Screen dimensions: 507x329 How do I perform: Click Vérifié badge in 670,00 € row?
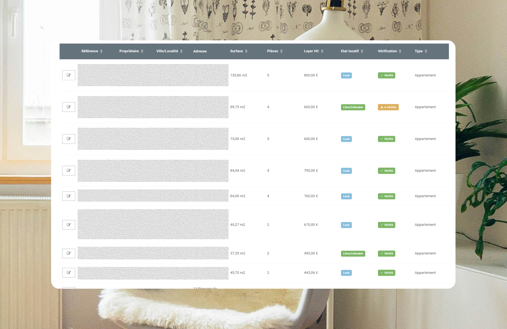[387, 225]
